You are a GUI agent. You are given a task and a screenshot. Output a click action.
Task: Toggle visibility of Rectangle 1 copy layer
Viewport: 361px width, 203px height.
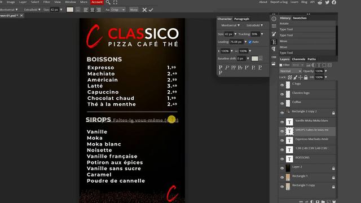click(x=282, y=187)
